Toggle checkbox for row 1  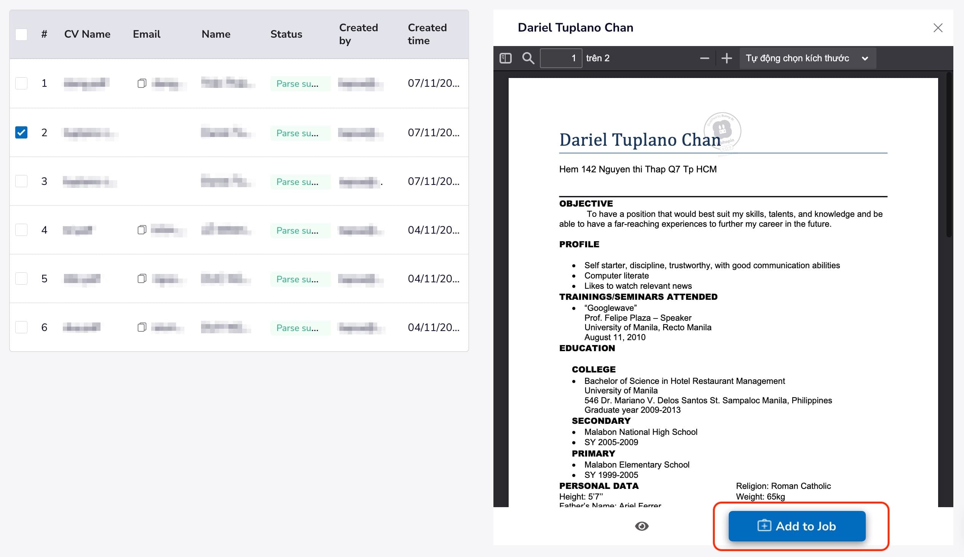point(21,84)
